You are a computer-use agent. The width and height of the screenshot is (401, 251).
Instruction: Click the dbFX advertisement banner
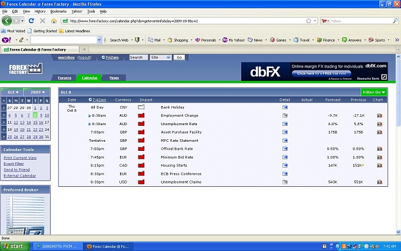coord(314,72)
